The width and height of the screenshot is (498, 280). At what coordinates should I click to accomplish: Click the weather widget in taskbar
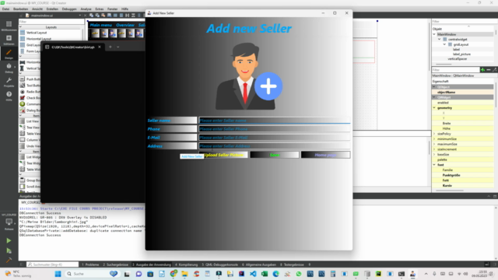click(x=19, y=274)
